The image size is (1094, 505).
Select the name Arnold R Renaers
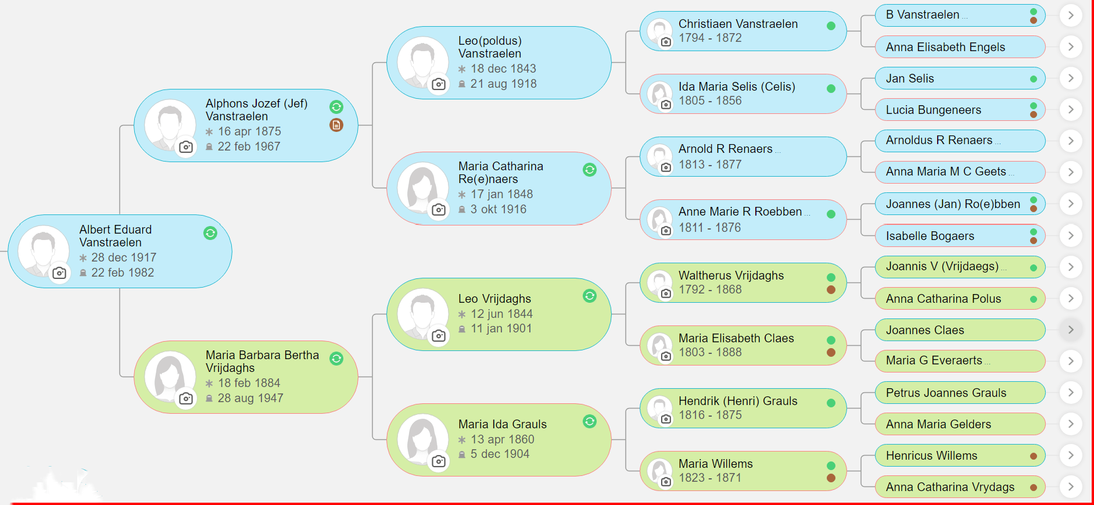click(x=726, y=149)
